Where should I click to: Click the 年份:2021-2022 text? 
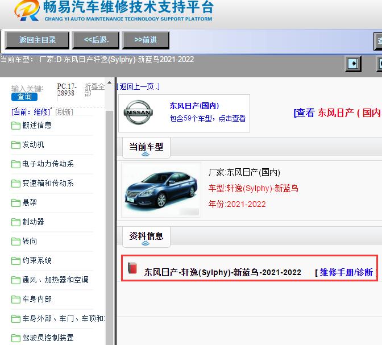(x=237, y=204)
